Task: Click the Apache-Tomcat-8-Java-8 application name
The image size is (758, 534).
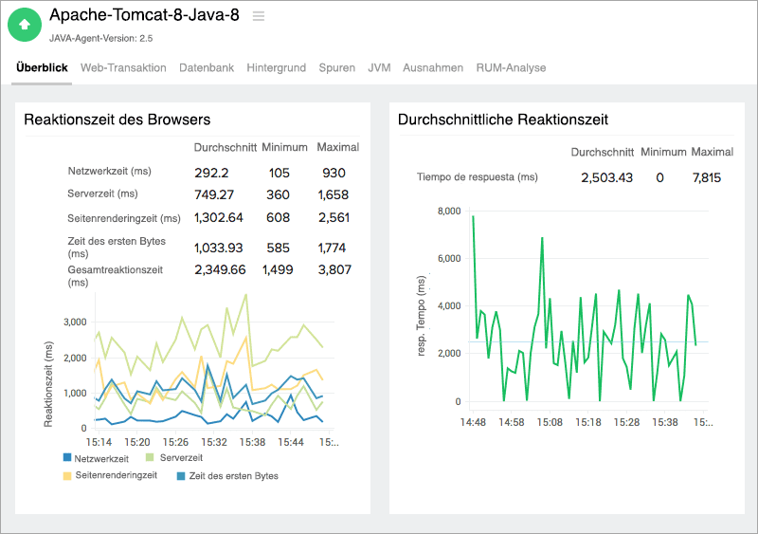Action: 144,15
